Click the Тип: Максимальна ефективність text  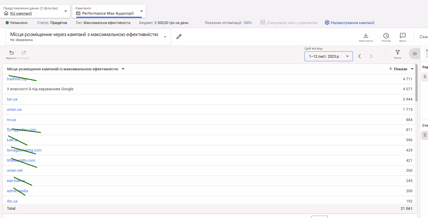point(103,23)
